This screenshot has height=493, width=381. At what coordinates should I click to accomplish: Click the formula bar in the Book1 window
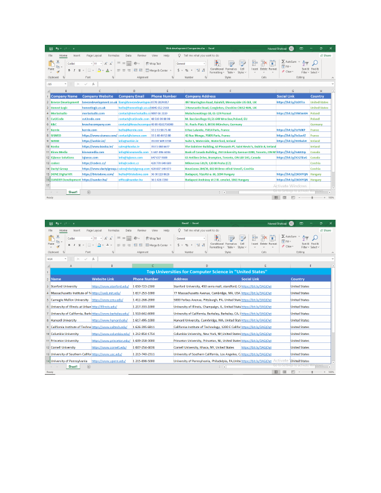point(215,259)
